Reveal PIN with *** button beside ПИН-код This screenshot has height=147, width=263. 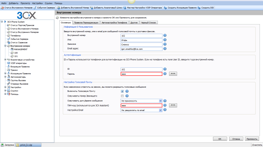(x=173, y=105)
